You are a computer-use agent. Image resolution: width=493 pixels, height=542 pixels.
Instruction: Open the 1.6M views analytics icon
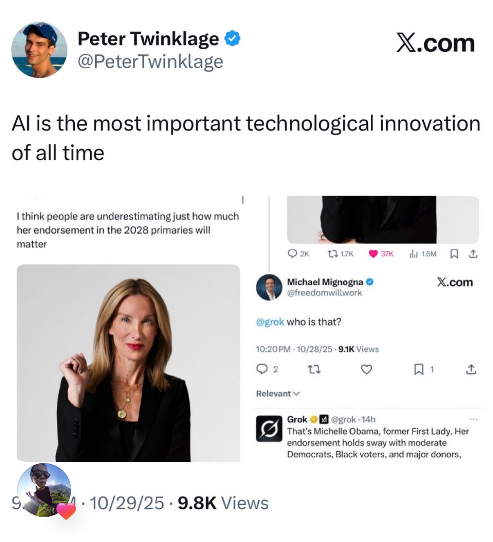point(413,254)
